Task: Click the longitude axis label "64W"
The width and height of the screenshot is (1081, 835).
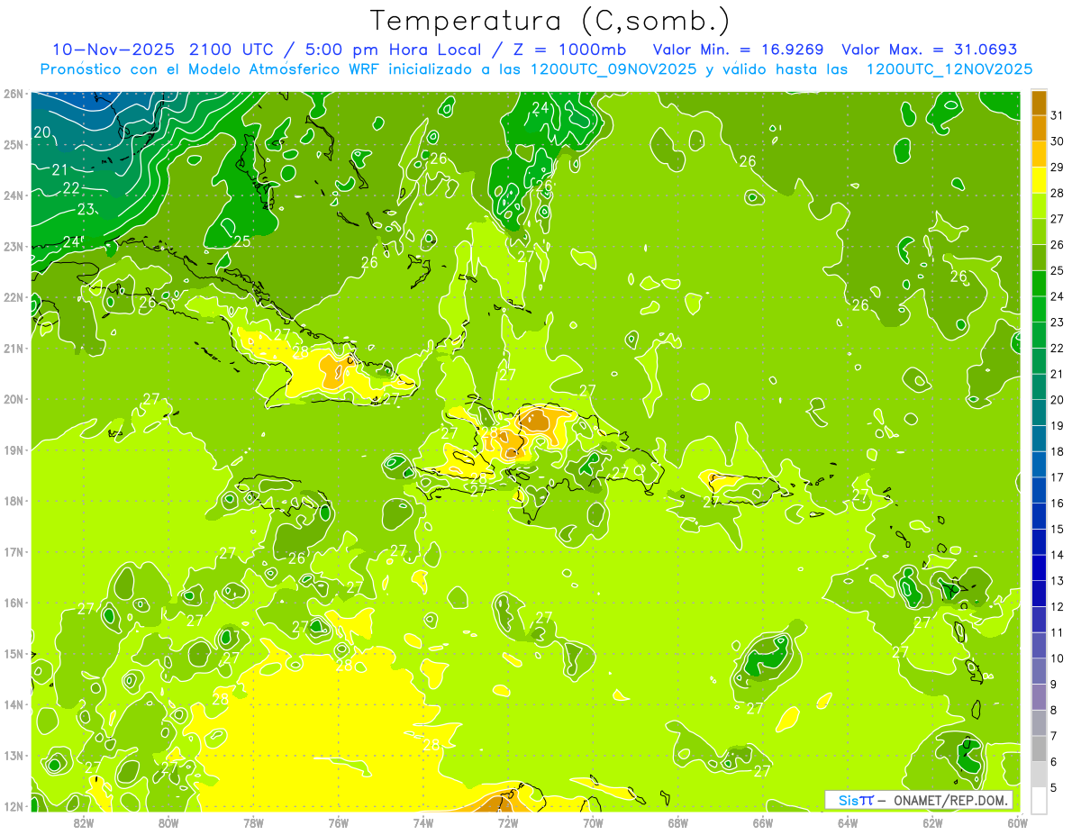Action: point(848,822)
